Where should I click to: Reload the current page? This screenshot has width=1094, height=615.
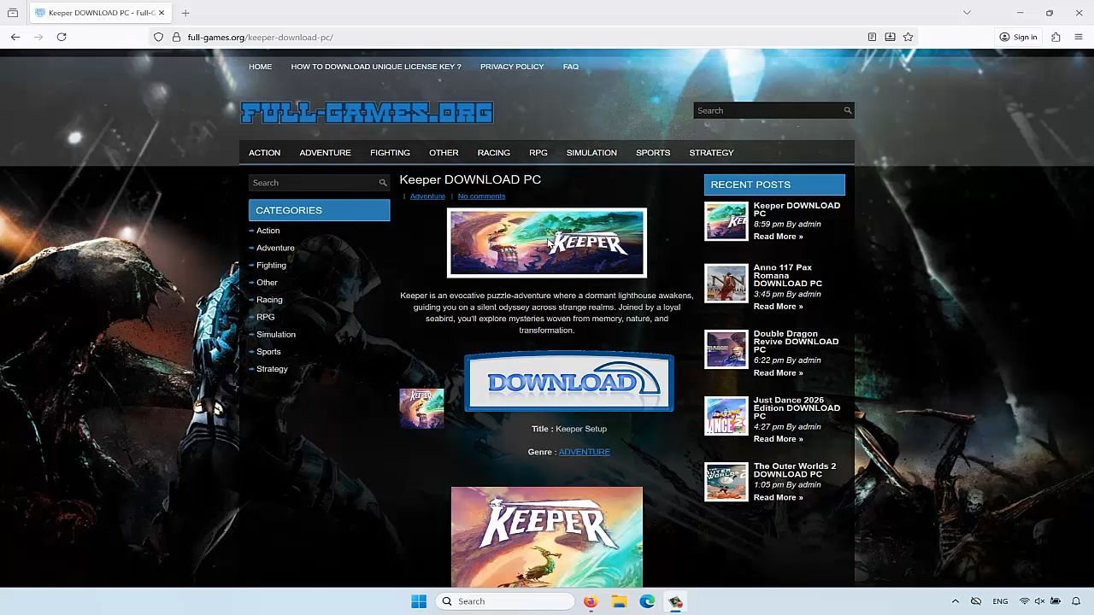point(62,37)
